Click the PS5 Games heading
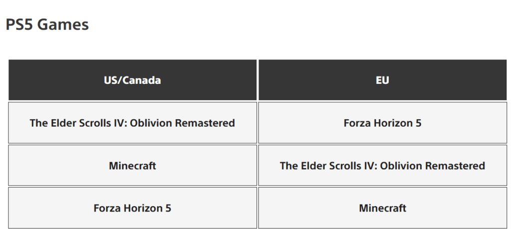The height and width of the screenshot is (229, 511). (47, 24)
